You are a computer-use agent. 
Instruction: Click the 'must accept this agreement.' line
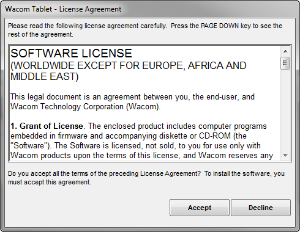coord(50,182)
